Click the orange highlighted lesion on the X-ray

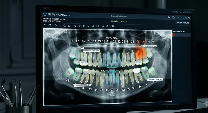[140, 53]
